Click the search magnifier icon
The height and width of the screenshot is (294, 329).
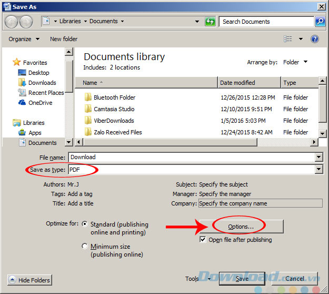coord(320,22)
